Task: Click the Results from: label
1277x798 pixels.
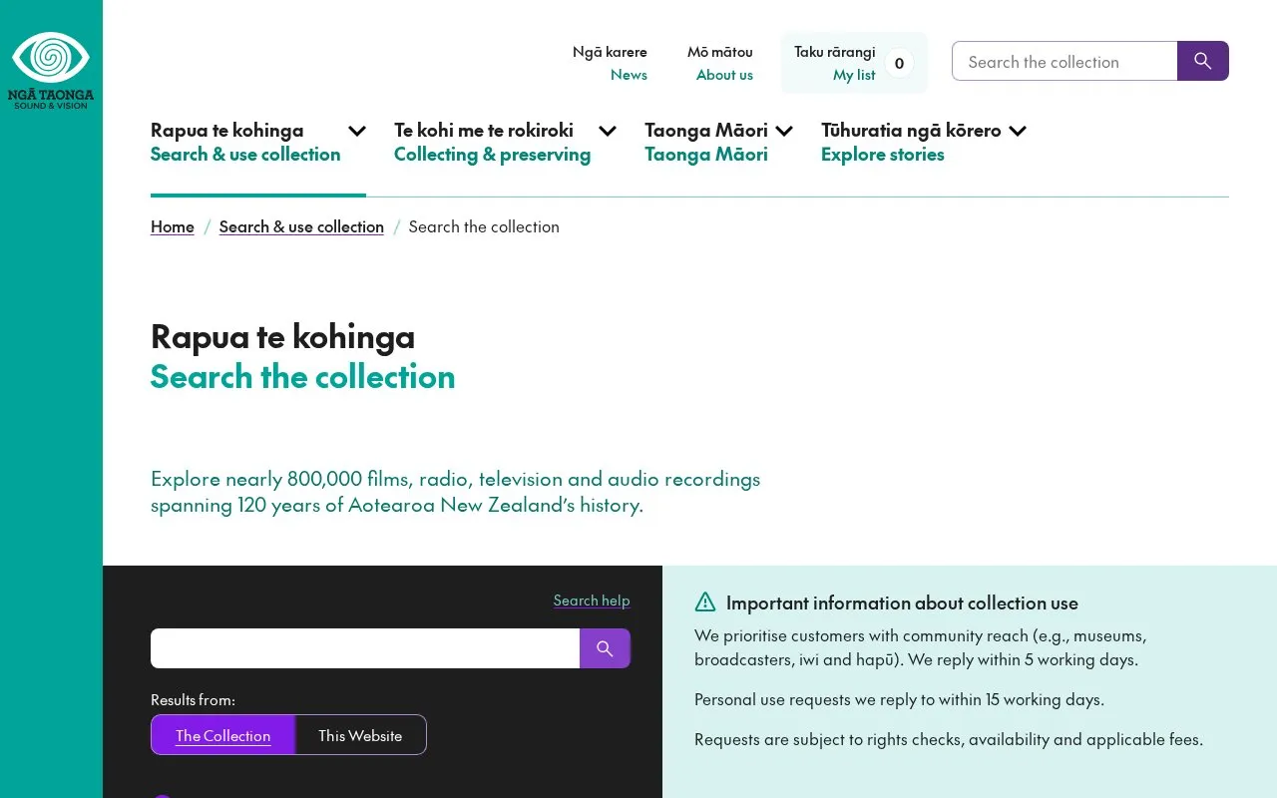Action: click(x=193, y=699)
